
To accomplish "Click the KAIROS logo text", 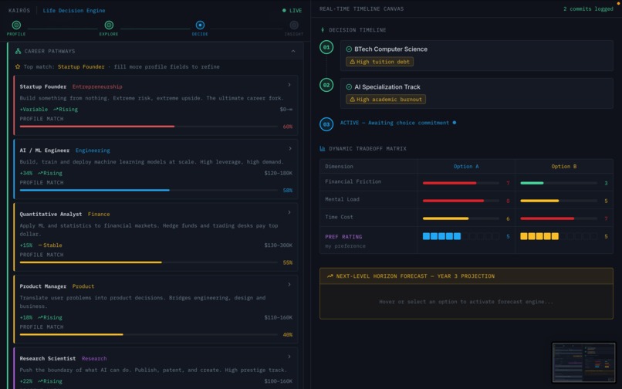I will click(19, 10).
